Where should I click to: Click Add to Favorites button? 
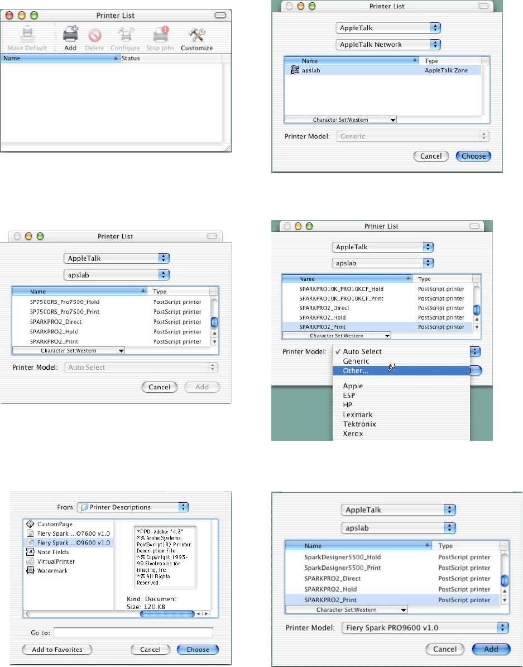[x=57, y=650]
